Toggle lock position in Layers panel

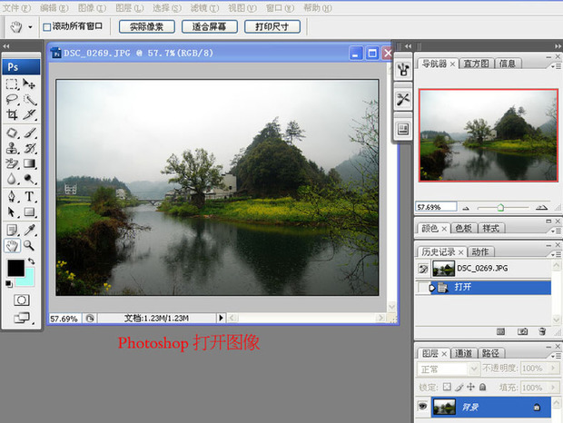click(x=470, y=387)
